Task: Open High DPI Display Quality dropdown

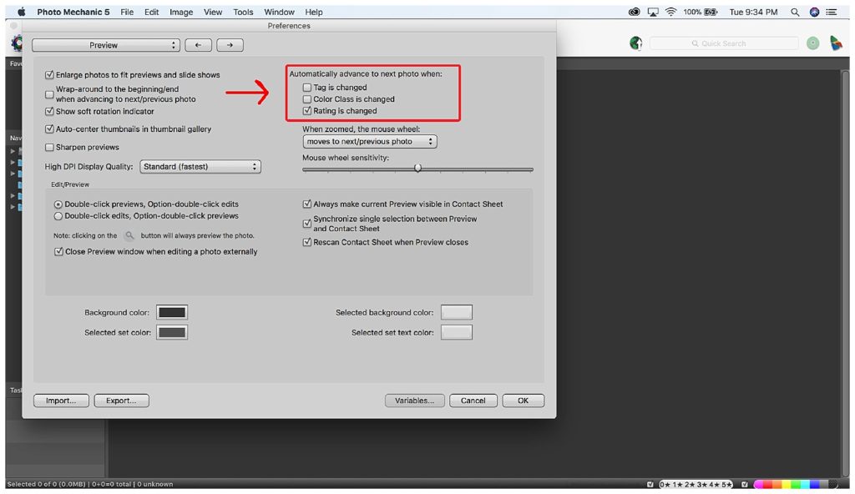Action: pyautogui.click(x=200, y=167)
